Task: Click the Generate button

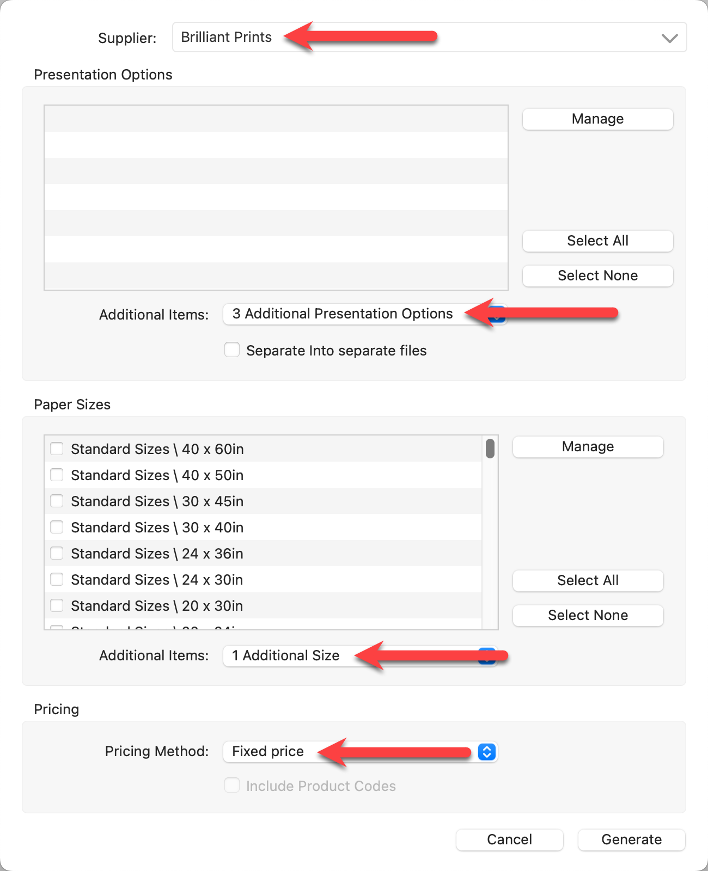Action: pos(631,839)
